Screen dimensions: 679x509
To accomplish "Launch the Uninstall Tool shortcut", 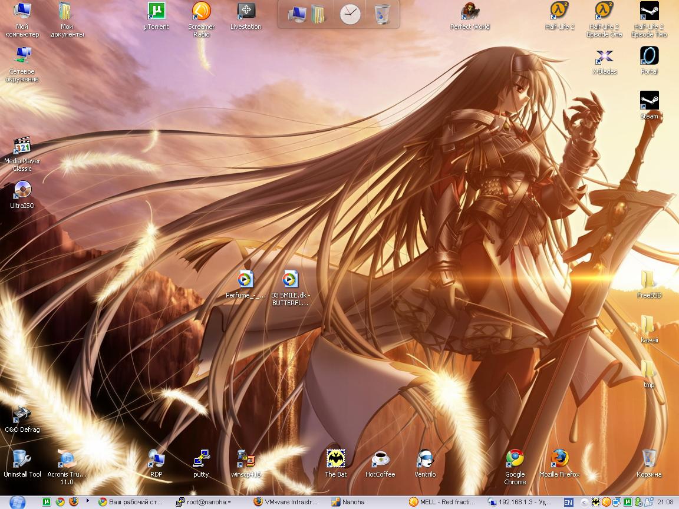I will pyautogui.click(x=22, y=464).
